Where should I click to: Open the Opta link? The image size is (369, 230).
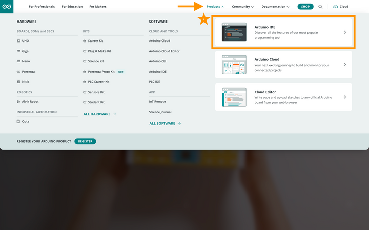click(x=26, y=122)
